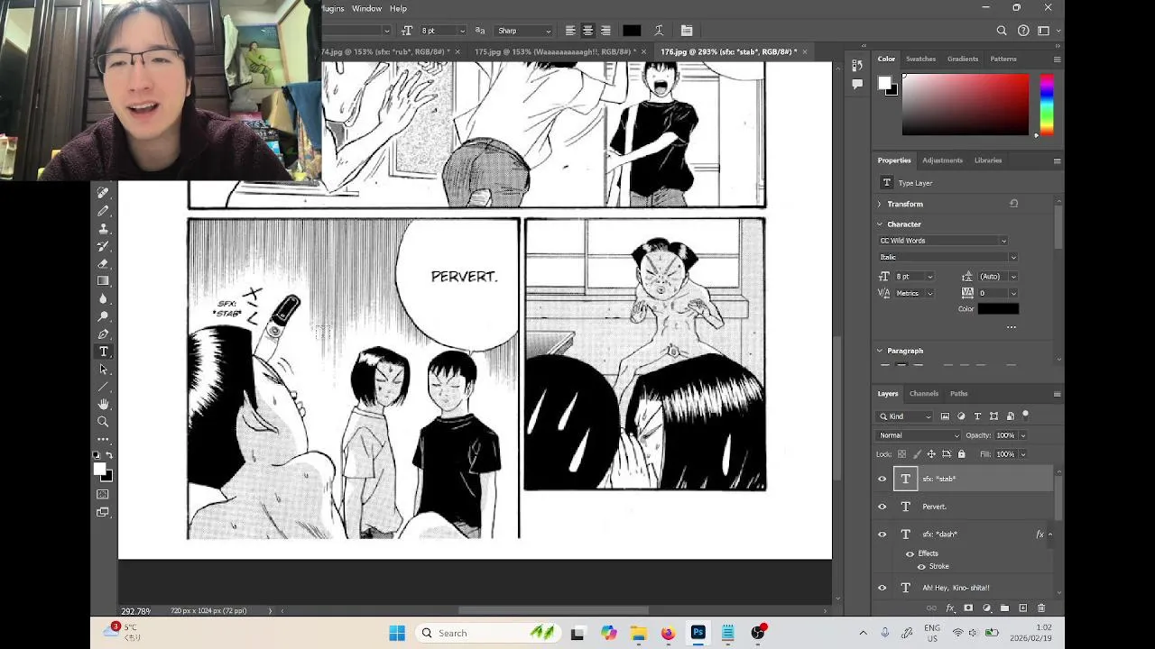Toggle Character and Paragraph panels icon
Viewport: 1155px width, 649px height.
coord(687,31)
